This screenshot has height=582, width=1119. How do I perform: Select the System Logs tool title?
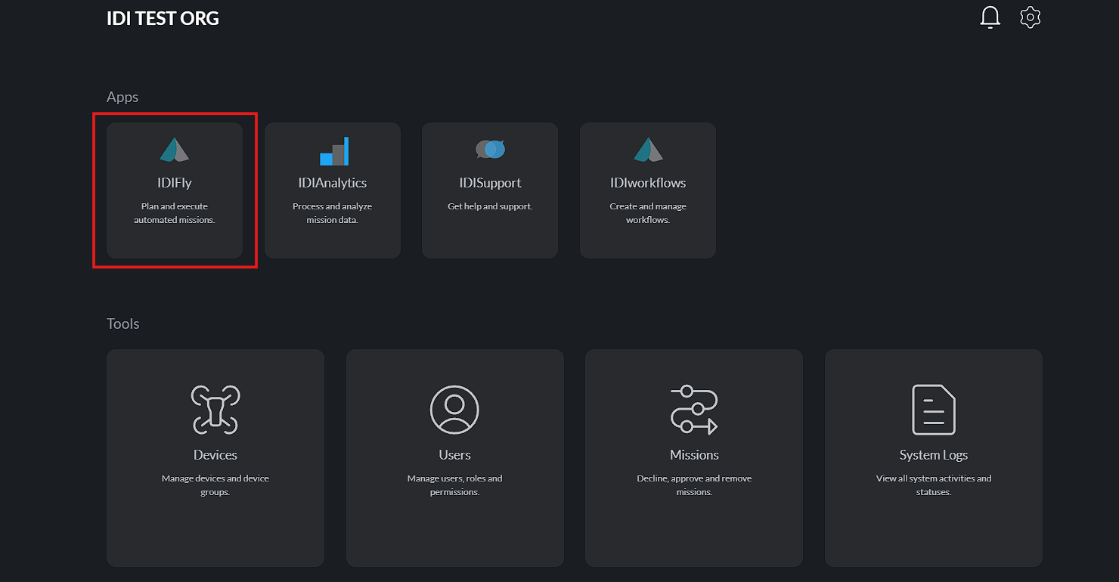click(x=934, y=455)
